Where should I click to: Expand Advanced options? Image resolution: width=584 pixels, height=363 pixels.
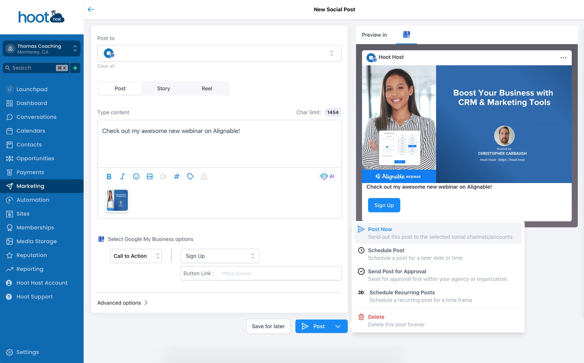pyautogui.click(x=122, y=302)
